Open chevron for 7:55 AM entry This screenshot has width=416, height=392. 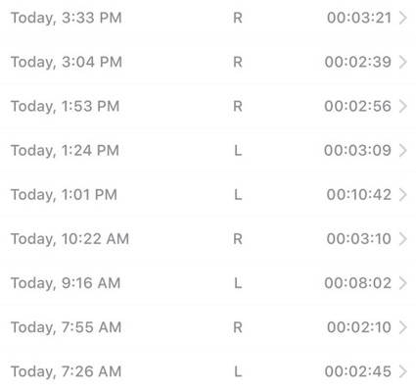point(403,327)
